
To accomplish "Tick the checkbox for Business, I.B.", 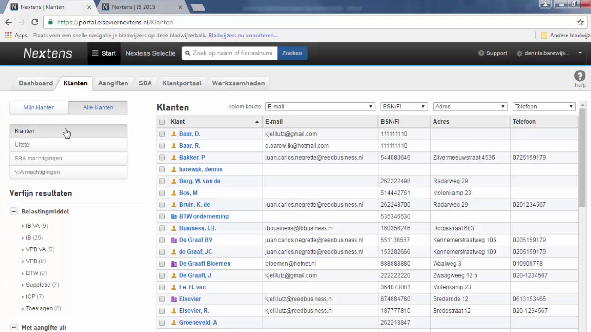I will 162,228.
